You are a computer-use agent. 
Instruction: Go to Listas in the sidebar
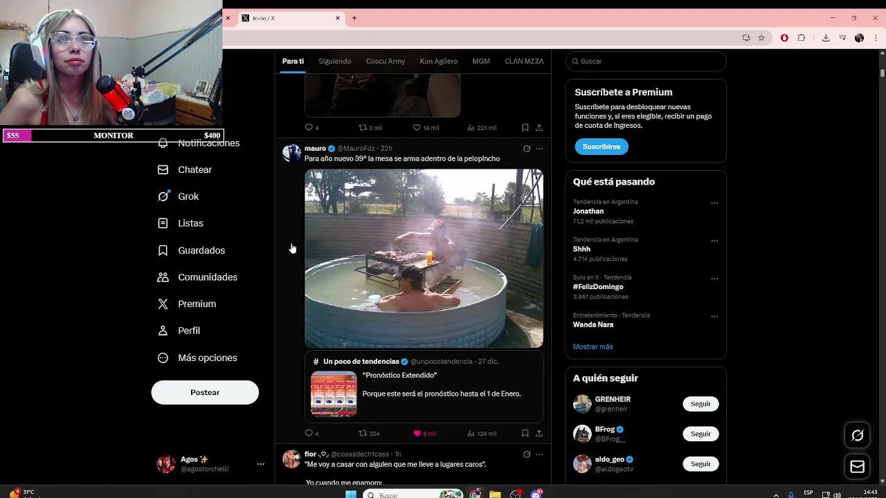[x=181, y=223]
